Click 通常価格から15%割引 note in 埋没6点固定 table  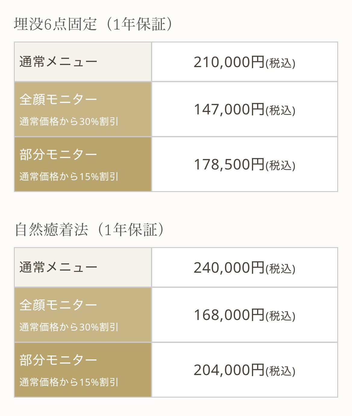(69, 177)
